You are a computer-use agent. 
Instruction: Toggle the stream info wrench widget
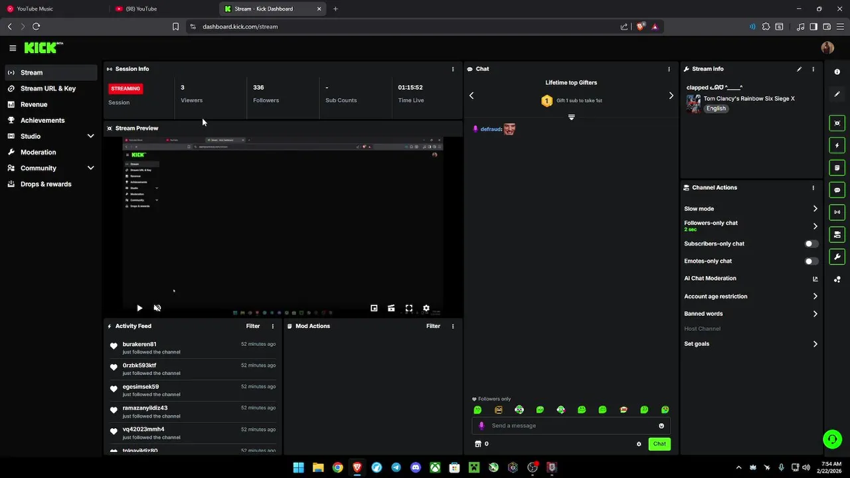coord(837,257)
